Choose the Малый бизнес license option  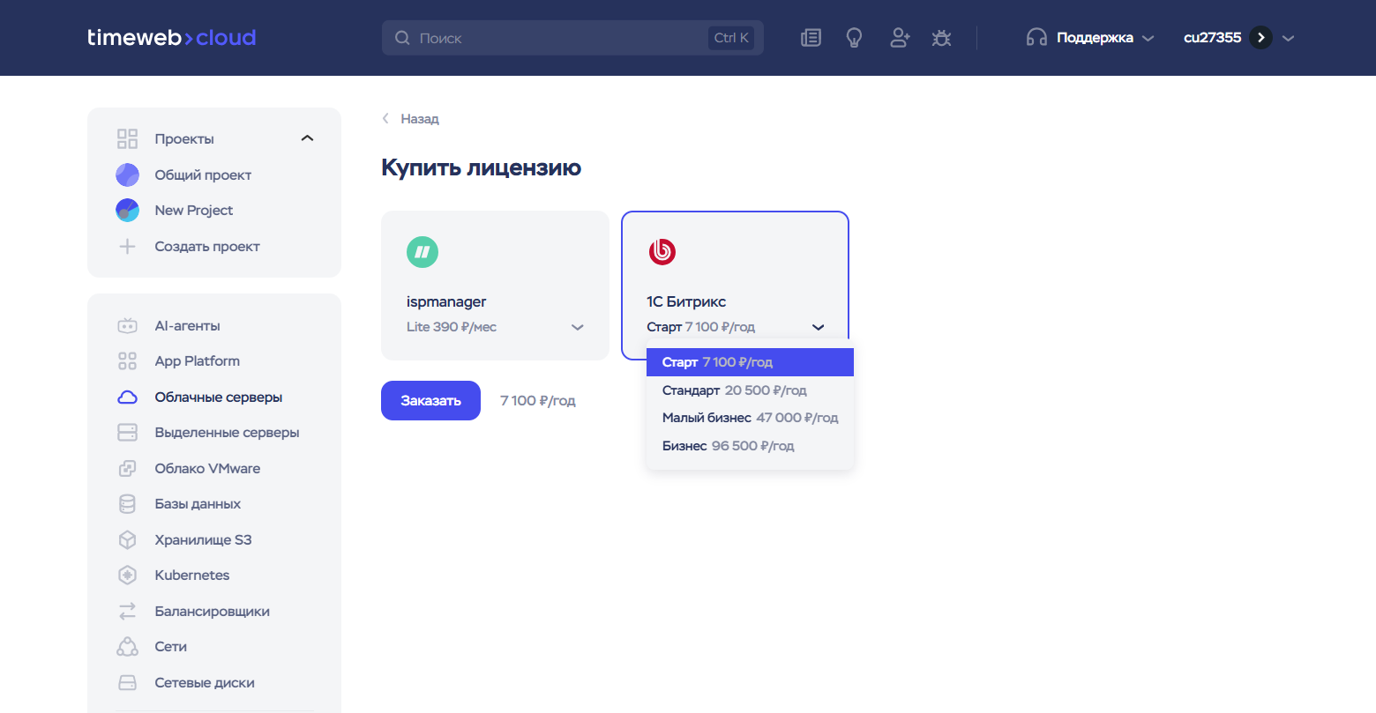point(749,418)
